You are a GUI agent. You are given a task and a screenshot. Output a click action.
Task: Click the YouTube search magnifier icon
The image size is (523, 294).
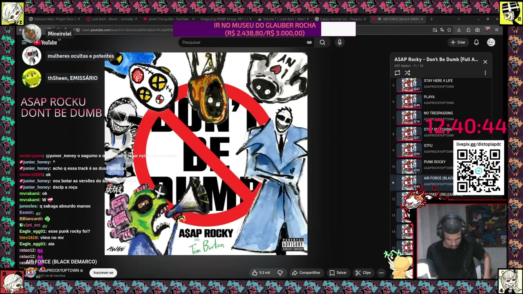[322, 42]
